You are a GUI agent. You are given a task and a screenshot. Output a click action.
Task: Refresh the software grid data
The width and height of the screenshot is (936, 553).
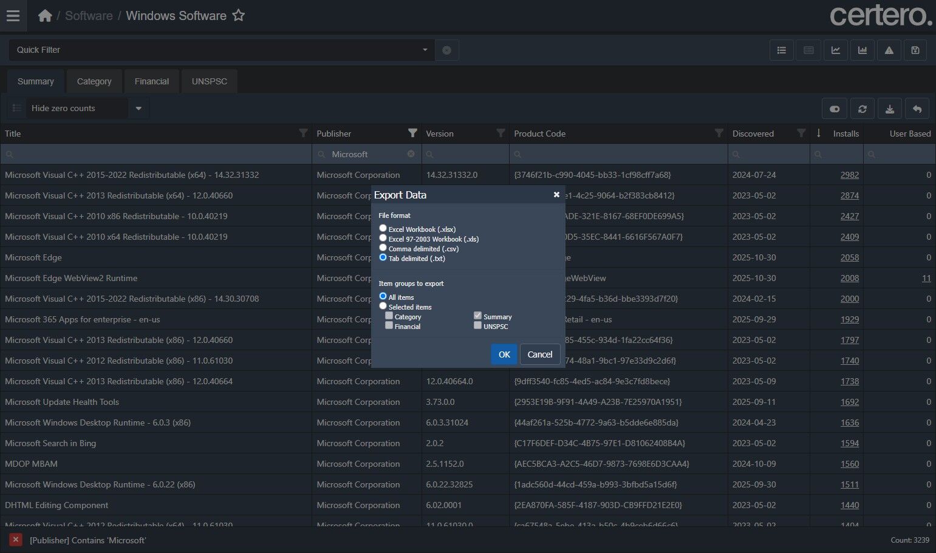coord(862,109)
